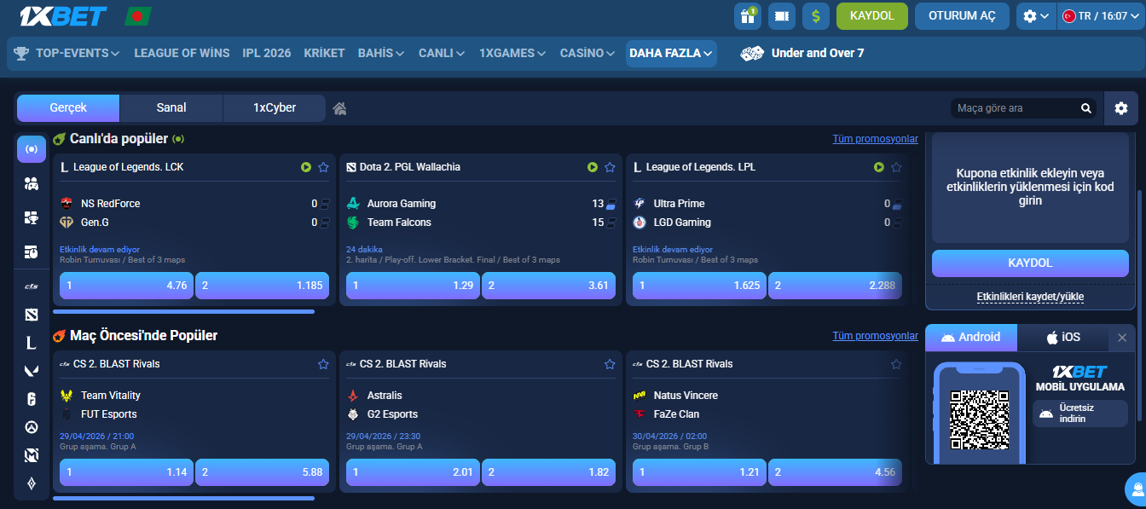This screenshot has height=509, width=1146.
Task: Open the Valorant sidebar icon
Action: coord(32,371)
